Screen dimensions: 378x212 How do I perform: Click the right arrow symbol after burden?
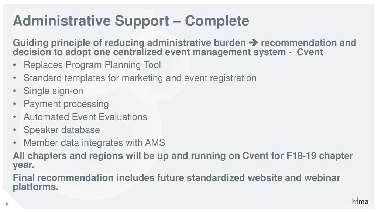pos(253,43)
